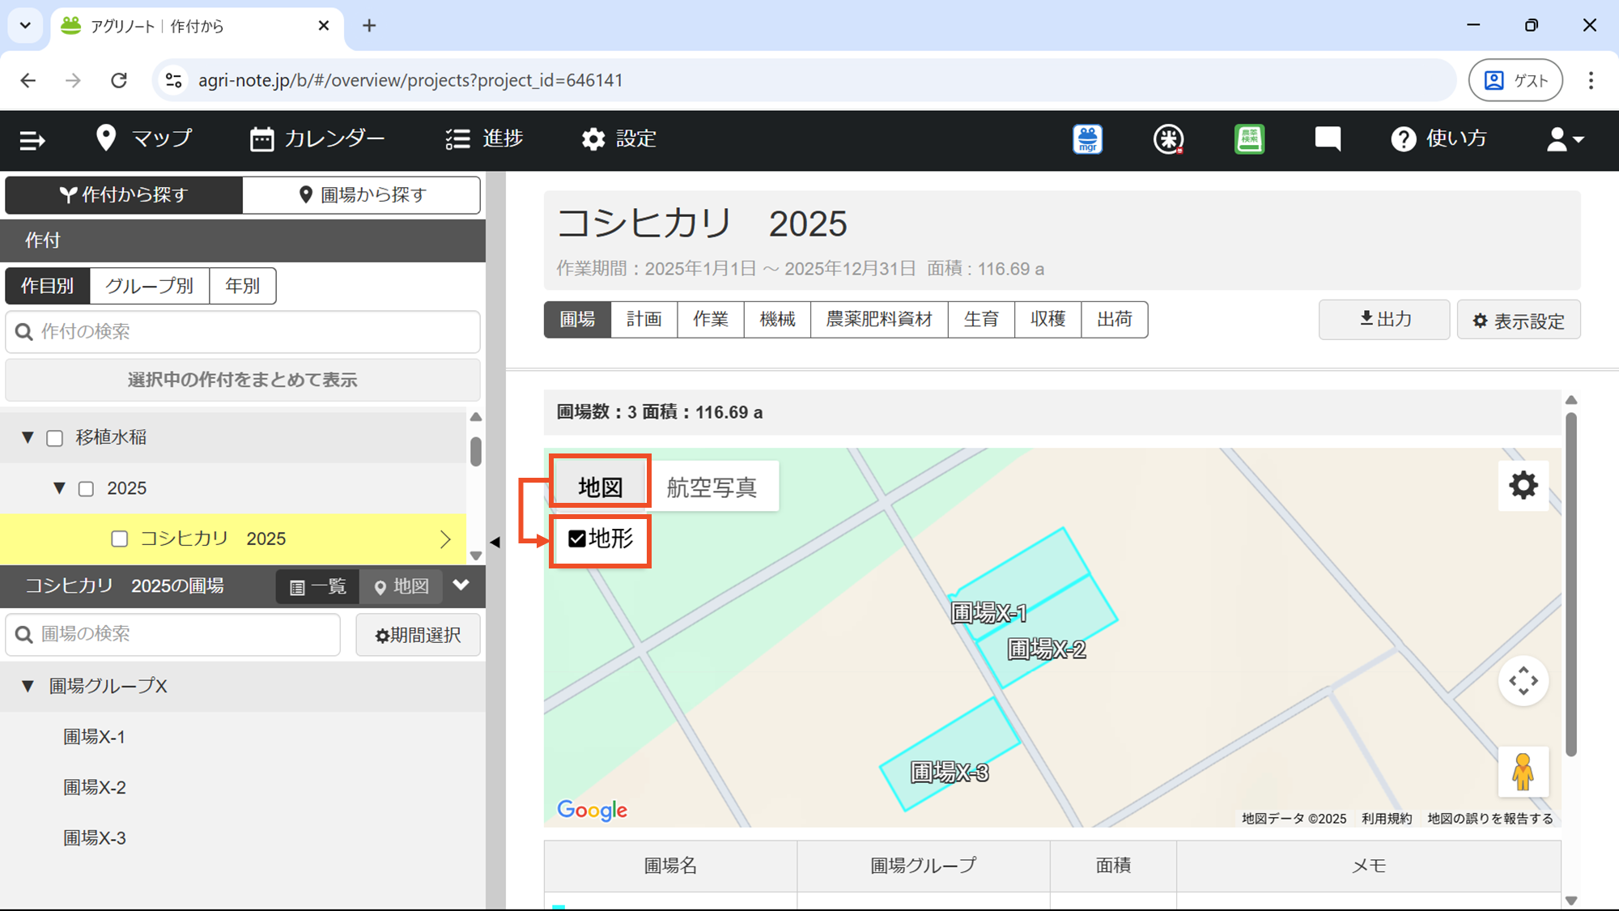Click the 期間選択 period selection button
This screenshot has height=911, width=1619.
[x=418, y=635]
